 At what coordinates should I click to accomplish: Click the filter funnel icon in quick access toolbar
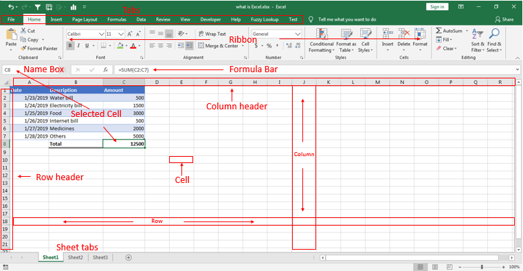pos(38,7)
